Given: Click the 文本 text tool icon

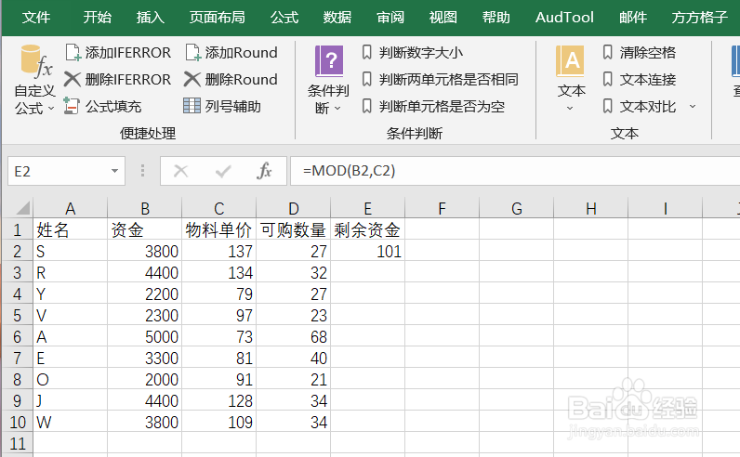Looking at the screenshot, I should (571, 61).
